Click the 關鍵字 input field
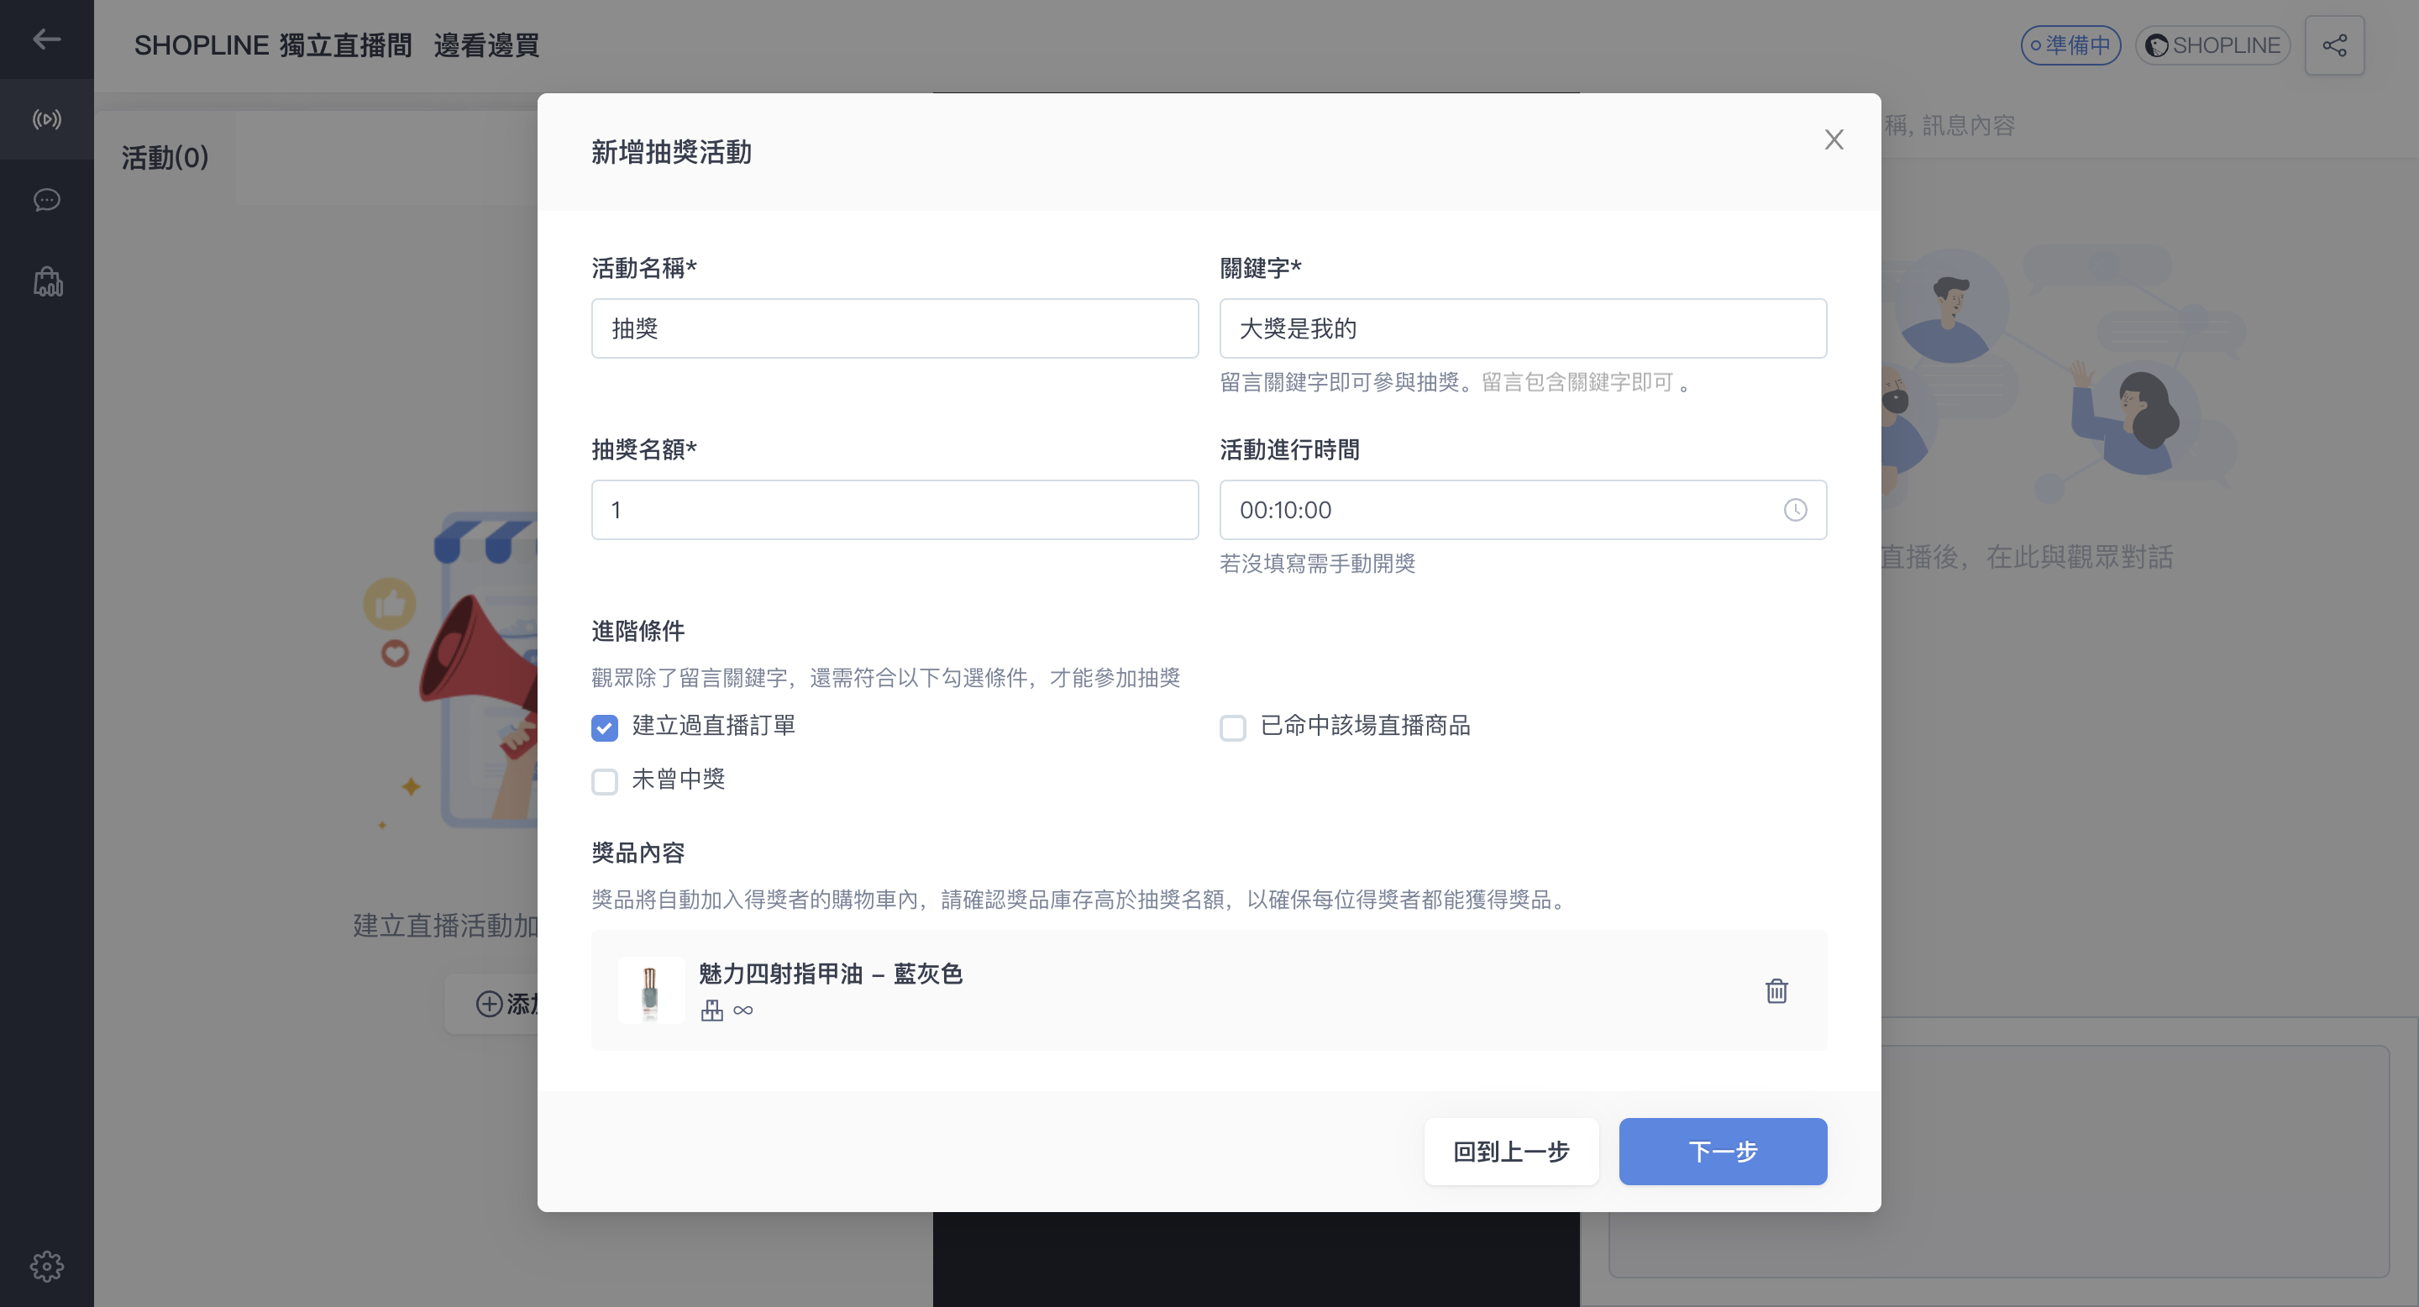2419x1307 pixels. tap(1522, 328)
